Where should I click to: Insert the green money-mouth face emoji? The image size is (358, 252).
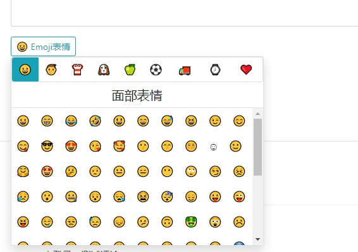[191, 222]
